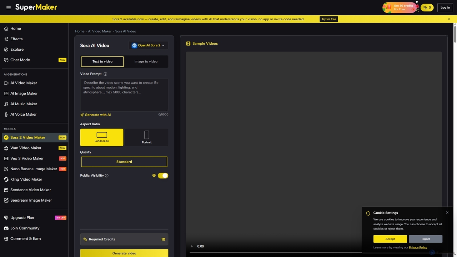Select the Portrait aspect ratio
Image resolution: width=457 pixels, height=257 pixels.
tap(146, 137)
